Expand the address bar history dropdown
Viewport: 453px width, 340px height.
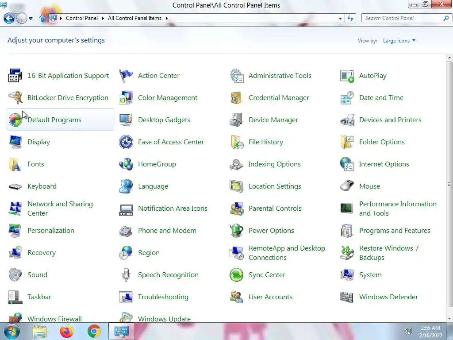(x=340, y=18)
